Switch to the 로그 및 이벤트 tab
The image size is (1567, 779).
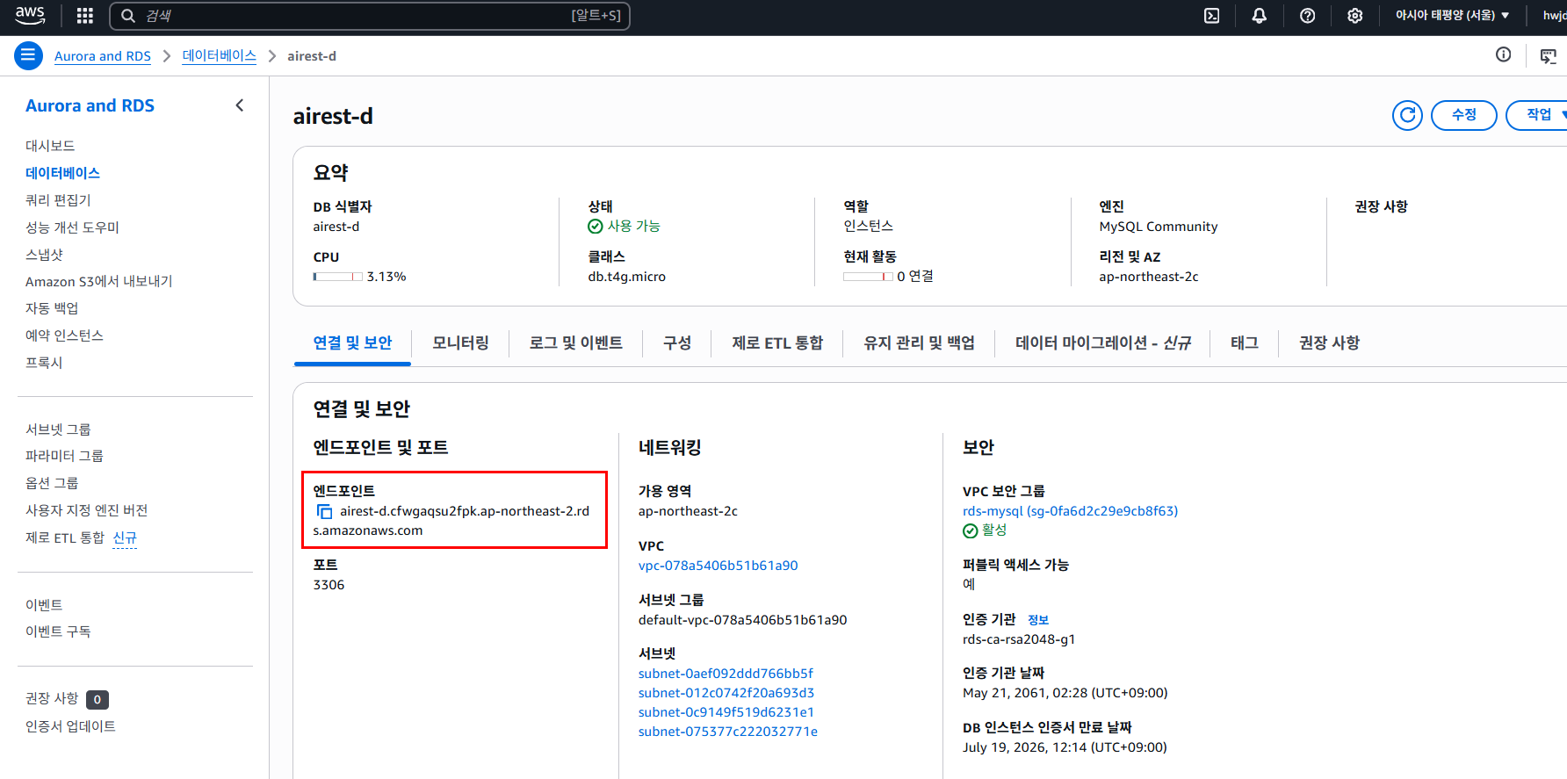(575, 343)
